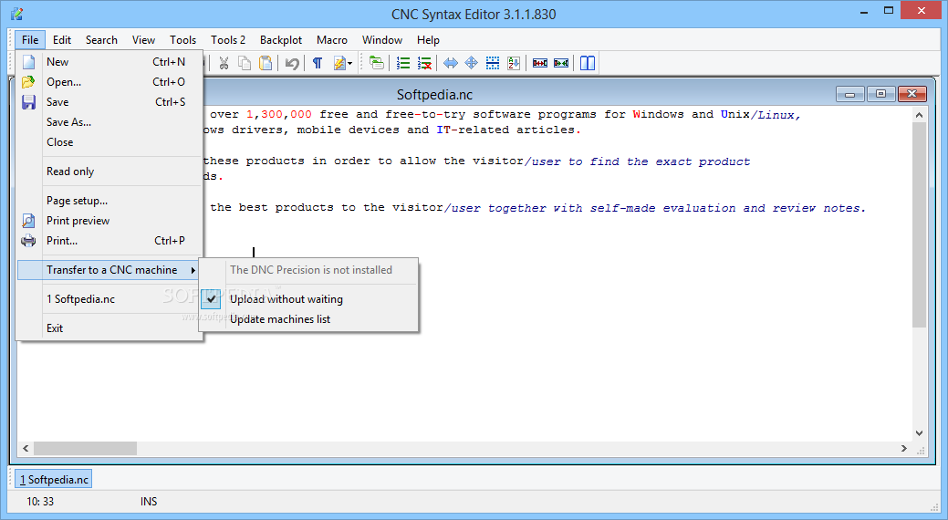Click the remove line numbers icon with red X
948x520 pixels.
pyautogui.click(x=424, y=63)
